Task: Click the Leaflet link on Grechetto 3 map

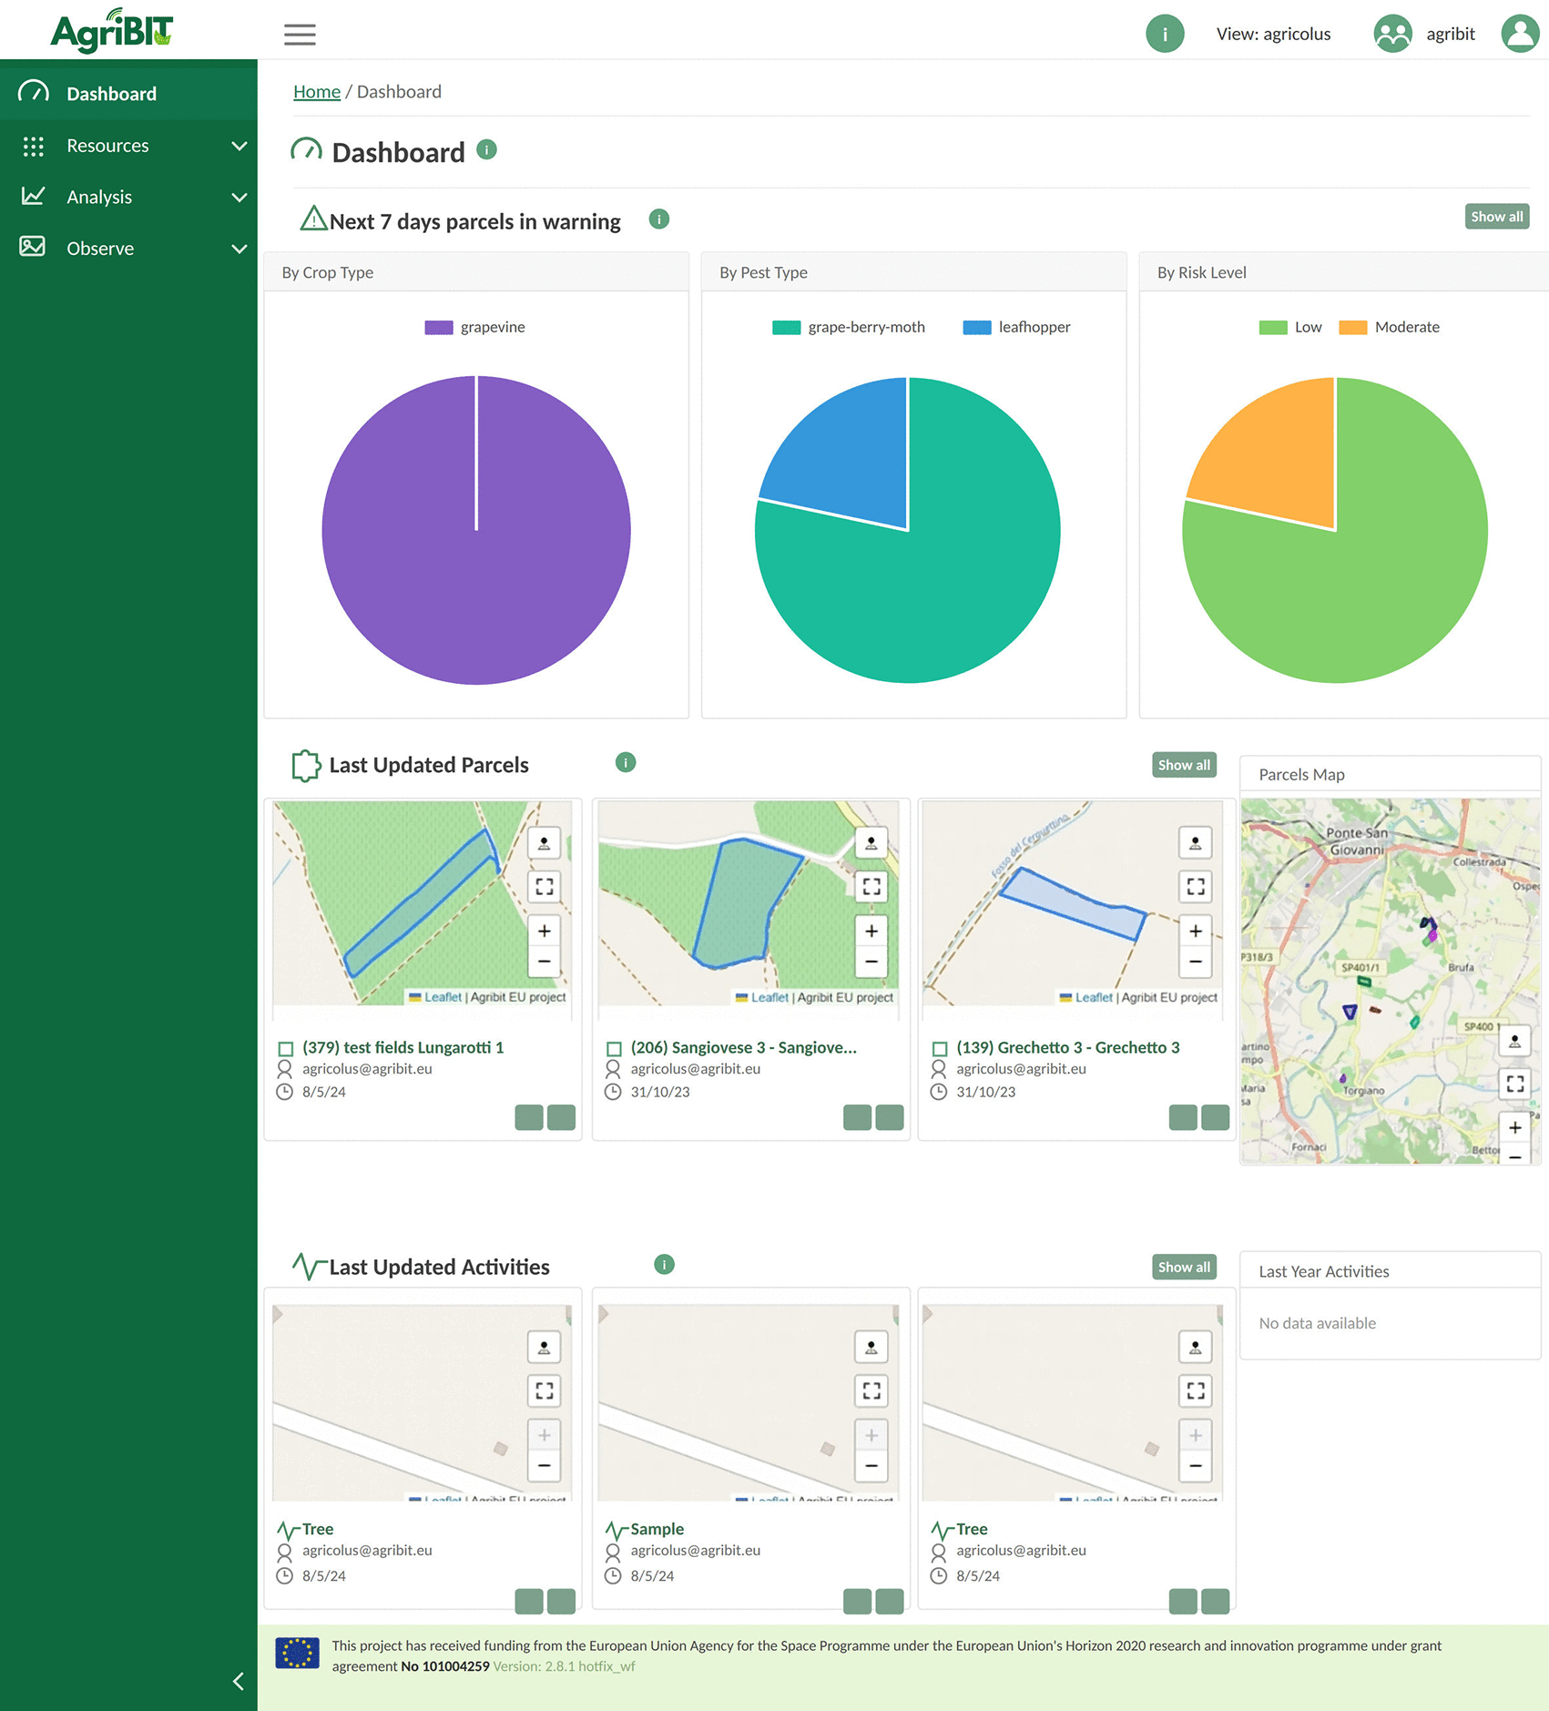Action: (1094, 998)
